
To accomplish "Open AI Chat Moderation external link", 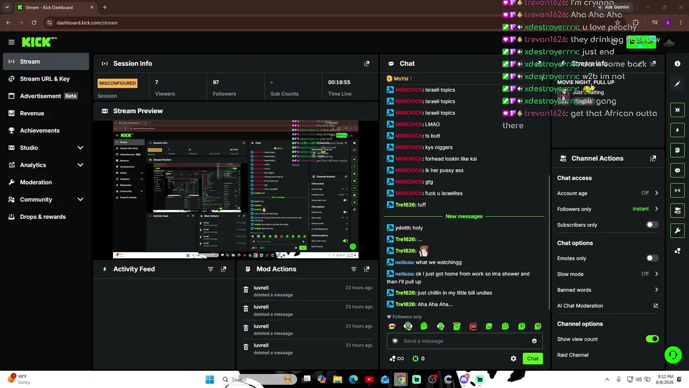I will tap(656, 306).
